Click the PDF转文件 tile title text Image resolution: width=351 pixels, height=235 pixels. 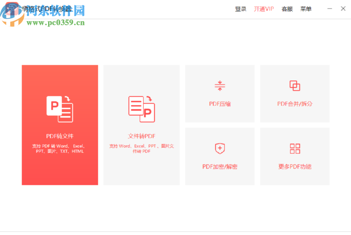[x=60, y=136]
